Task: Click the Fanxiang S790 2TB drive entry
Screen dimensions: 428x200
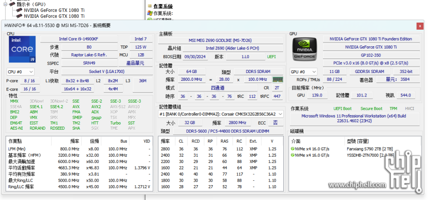Action: pyautogui.click(x=369, y=149)
